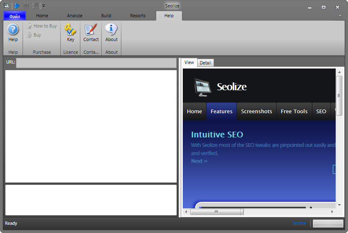
Task: Click the vertical scrollbar up arrow
Action: point(339,72)
